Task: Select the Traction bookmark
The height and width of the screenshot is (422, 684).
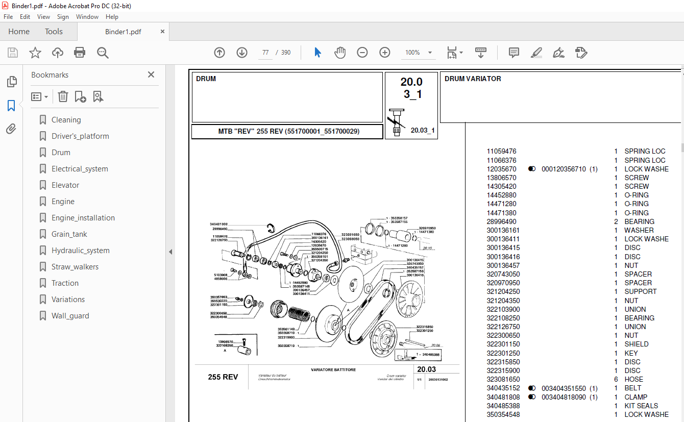Action: tap(65, 283)
